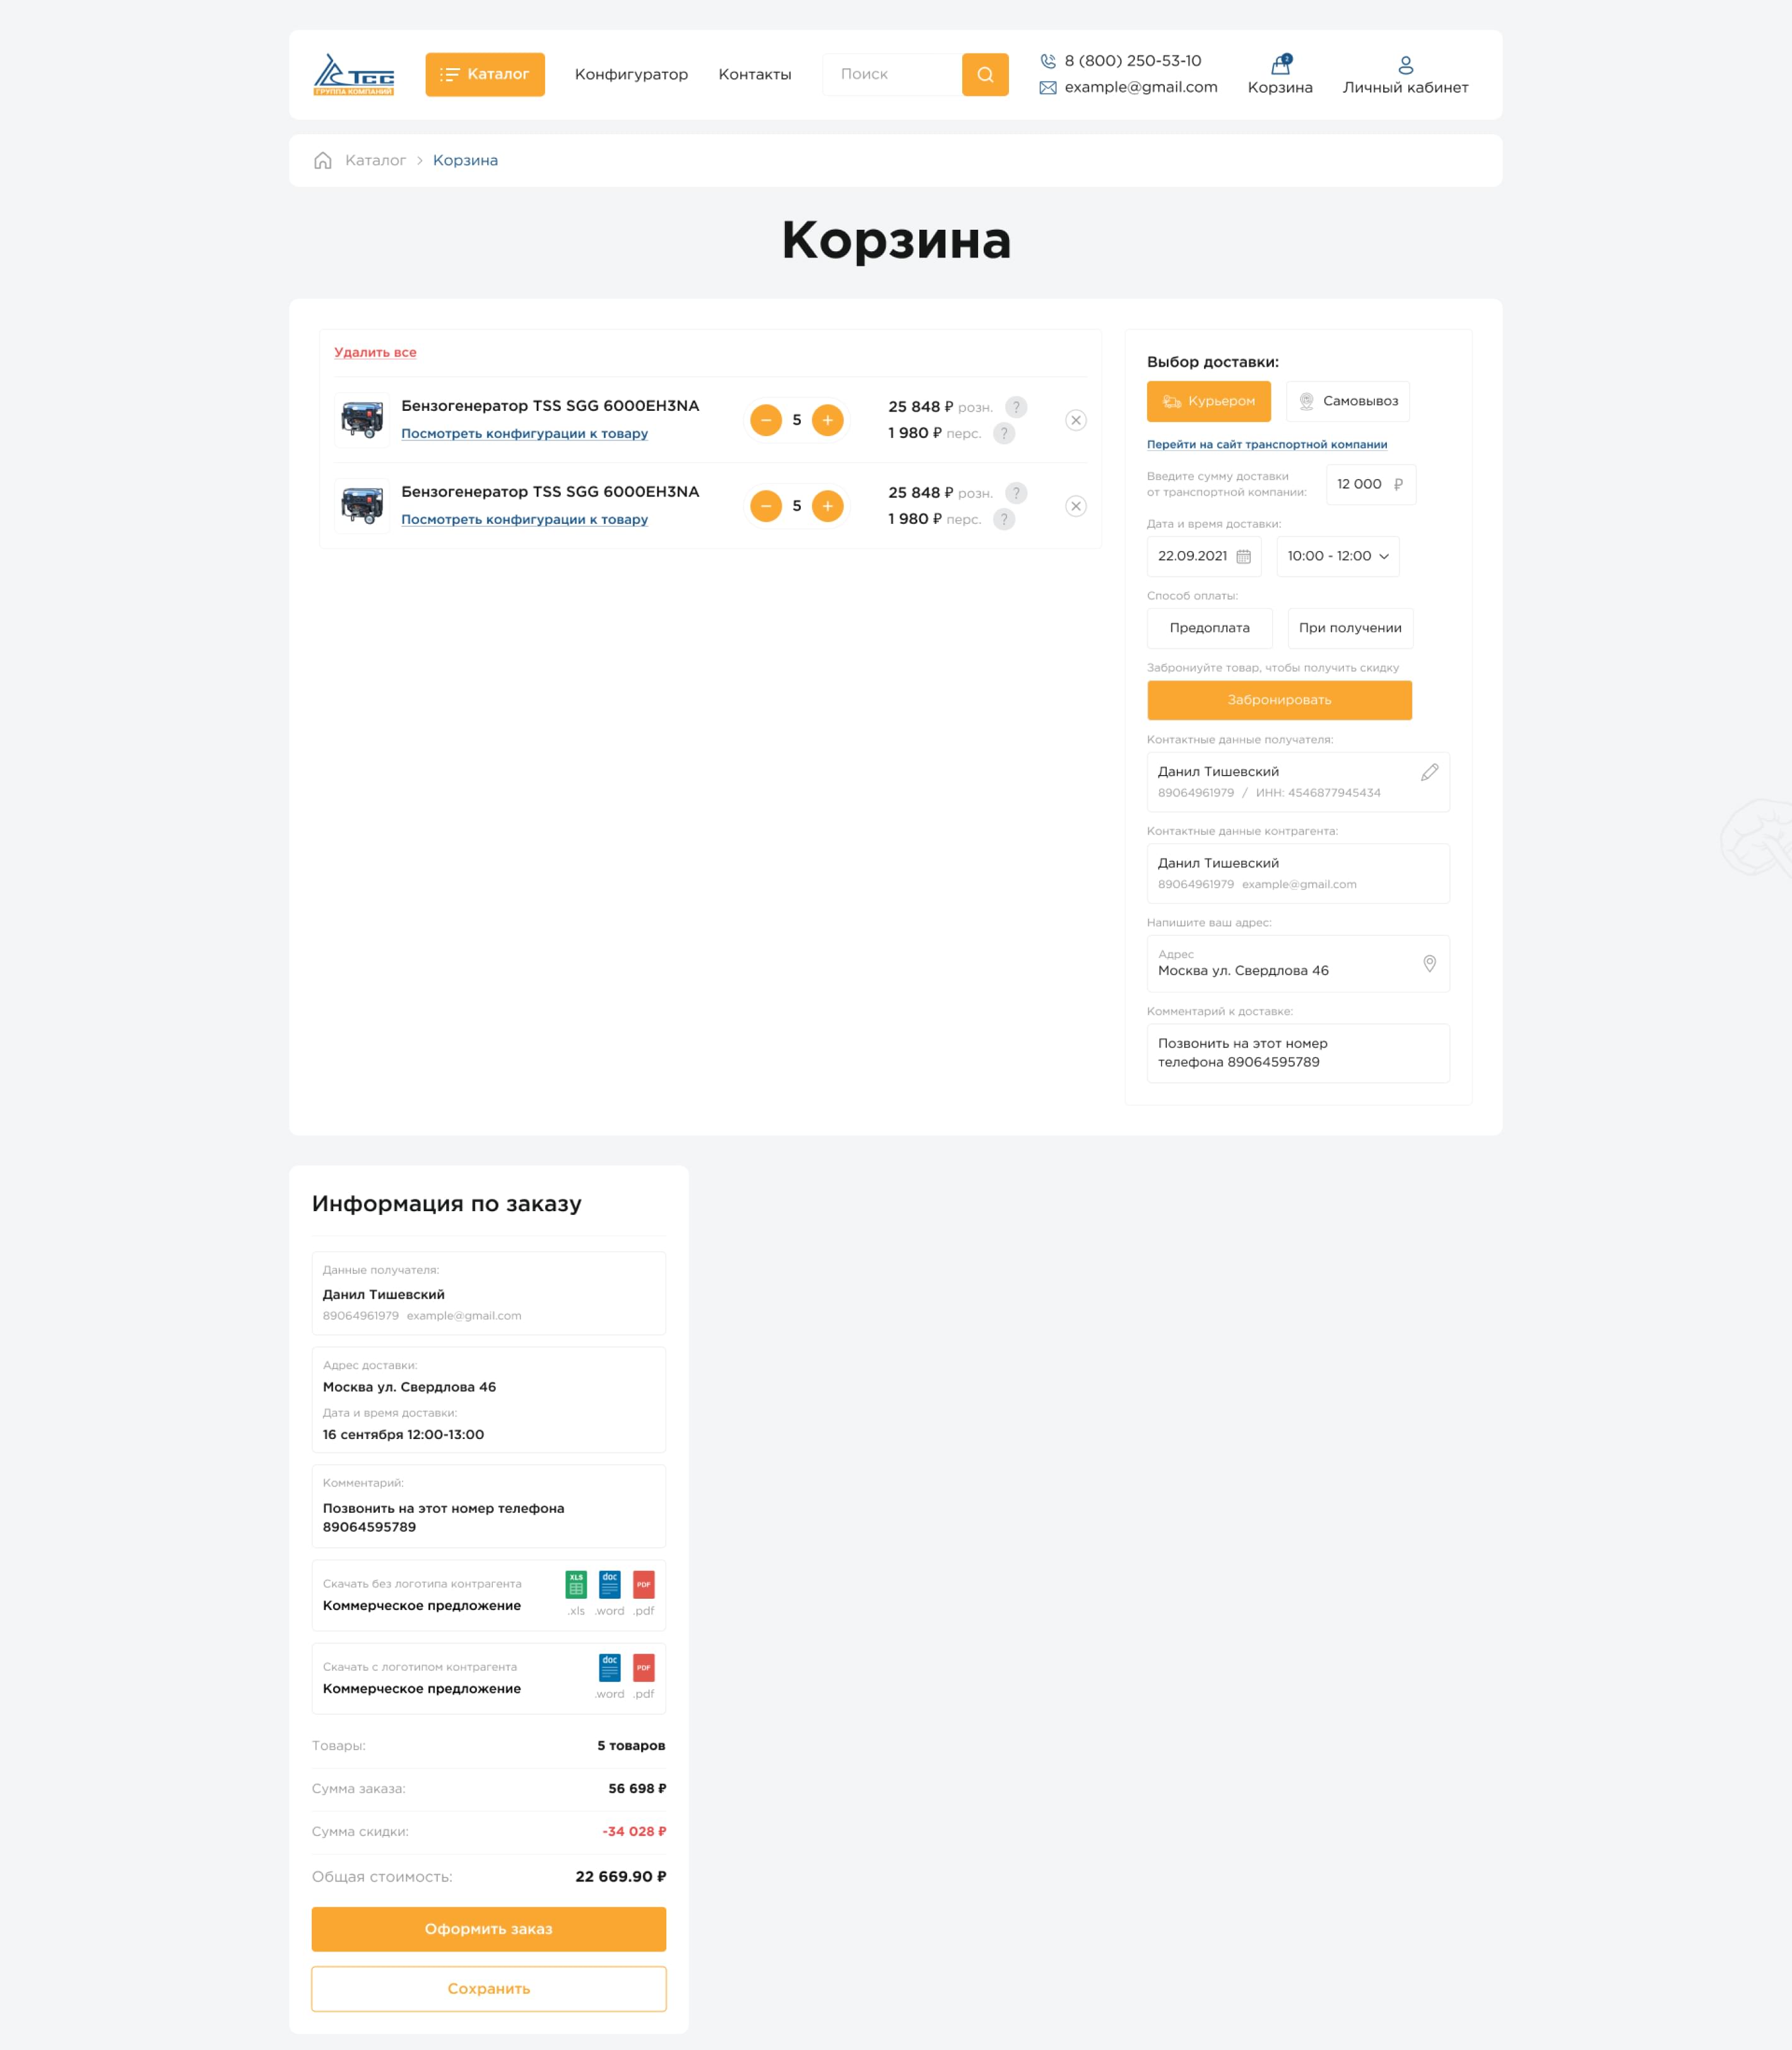This screenshot has width=1792, height=2050.
Task: Click the home icon in breadcrumbs
Action: [322, 161]
